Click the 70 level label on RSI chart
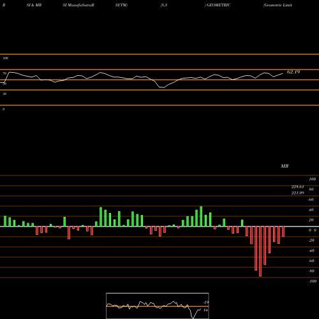 click(x=4, y=73)
